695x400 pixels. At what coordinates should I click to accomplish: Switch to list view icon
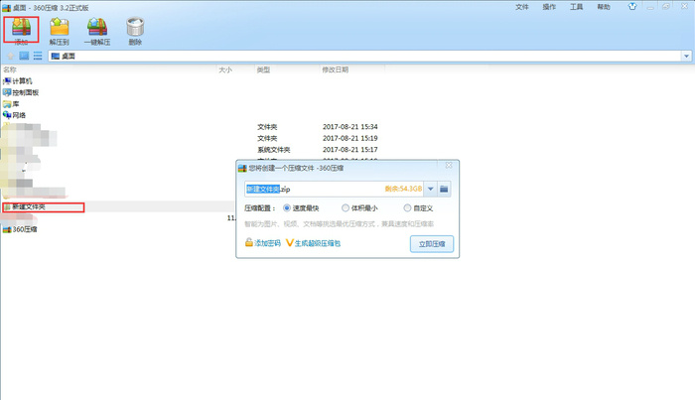pos(38,56)
